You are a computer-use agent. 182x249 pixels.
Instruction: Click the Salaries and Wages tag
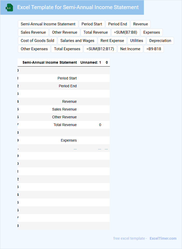point(77,41)
